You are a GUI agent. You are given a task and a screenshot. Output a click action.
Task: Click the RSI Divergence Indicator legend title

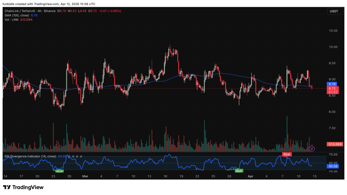pos(30,156)
